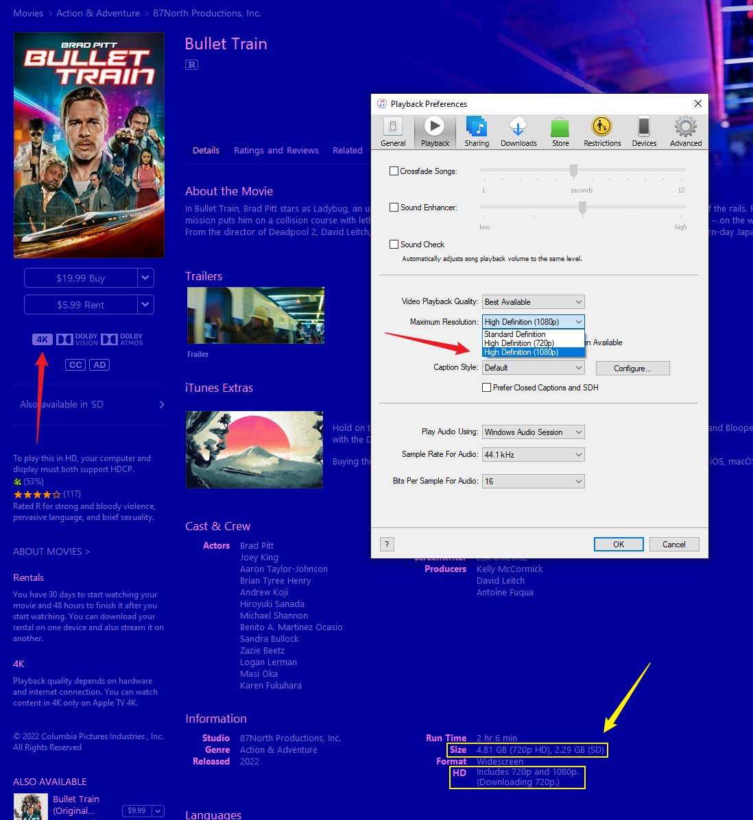The height and width of the screenshot is (820, 753).
Task: Click the star rating row
Action: pos(37,494)
